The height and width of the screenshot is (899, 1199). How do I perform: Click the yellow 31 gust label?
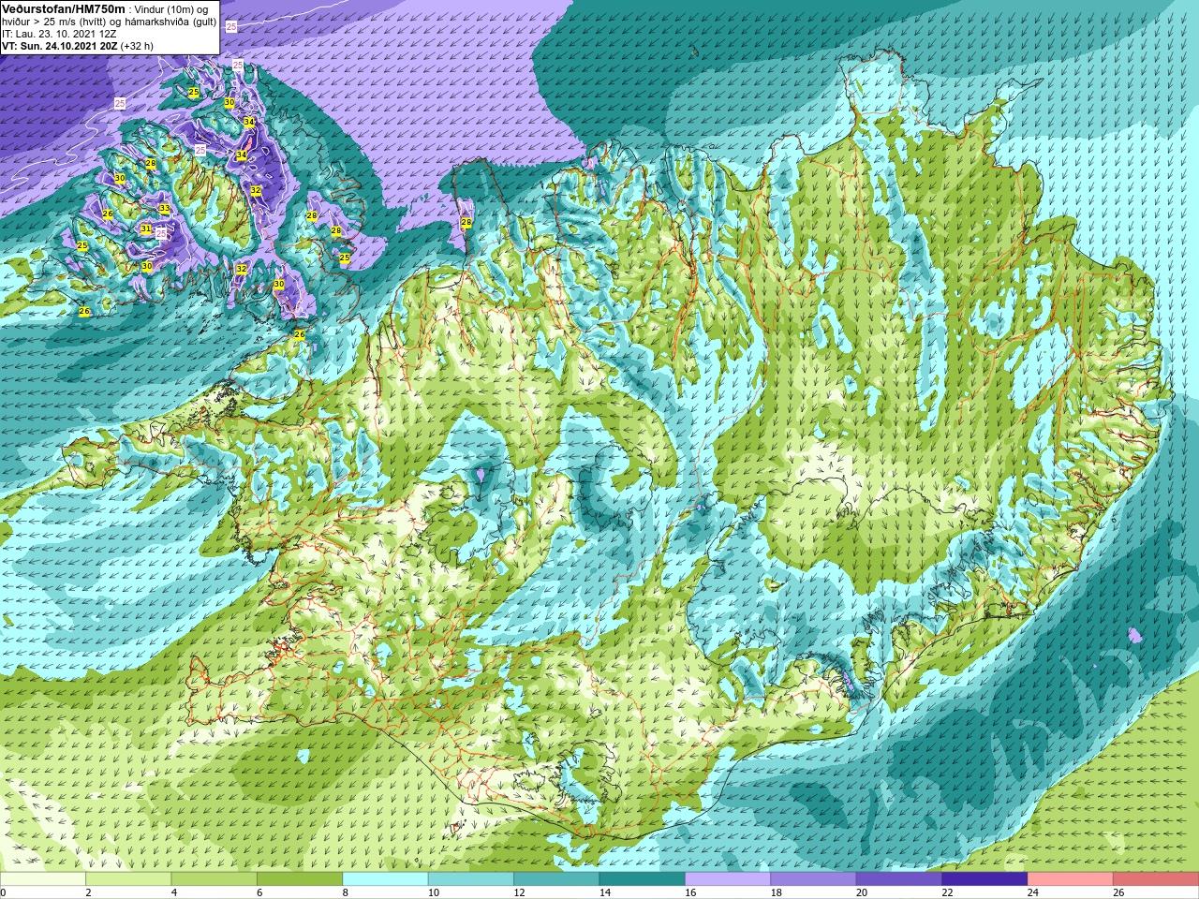pyautogui.click(x=145, y=228)
